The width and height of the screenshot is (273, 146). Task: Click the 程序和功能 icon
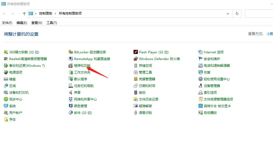coord(71,66)
